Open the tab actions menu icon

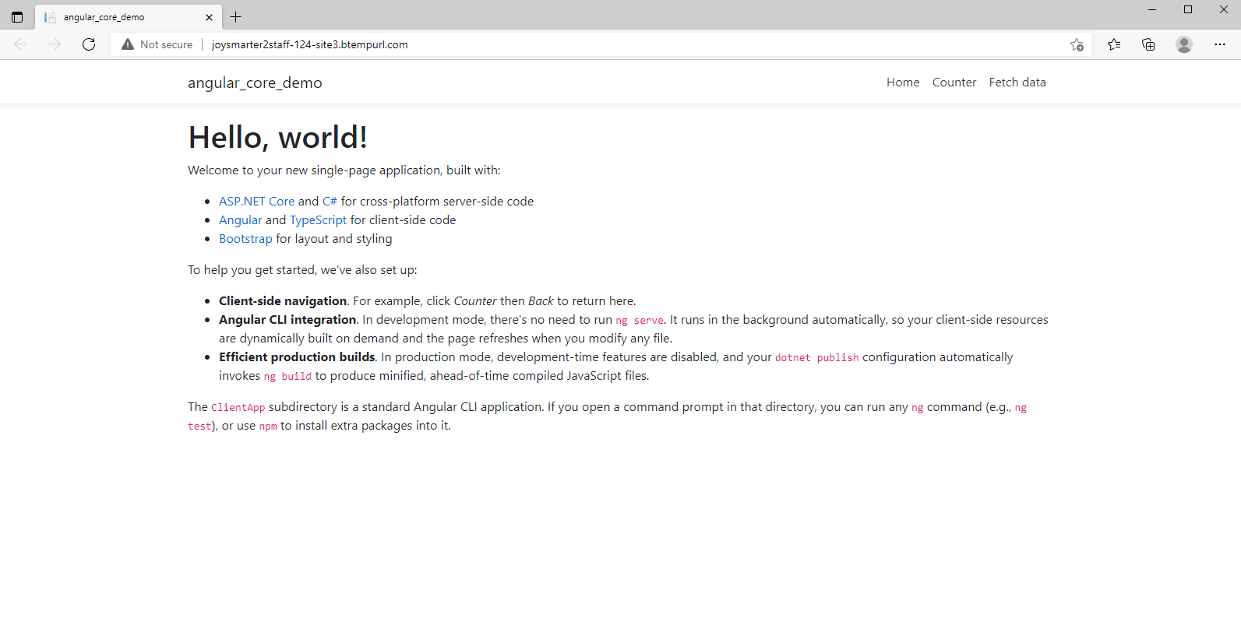[x=17, y=17]
